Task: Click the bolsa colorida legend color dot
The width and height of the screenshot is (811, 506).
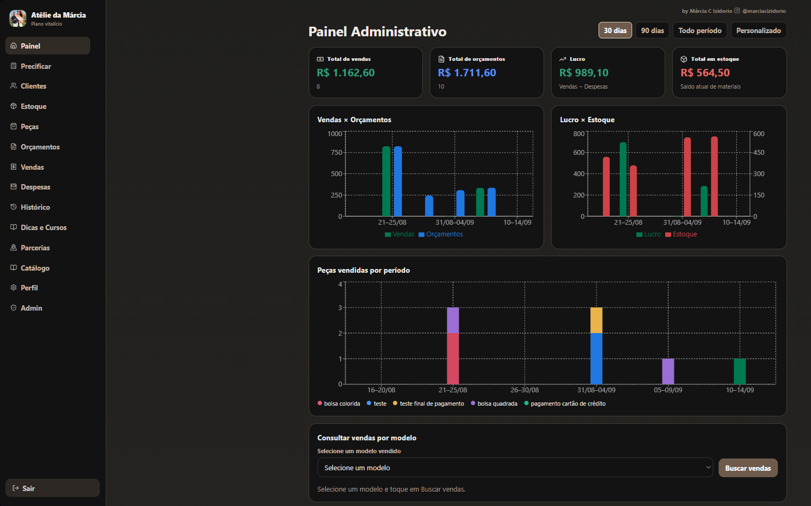Action: click(320, 404)
